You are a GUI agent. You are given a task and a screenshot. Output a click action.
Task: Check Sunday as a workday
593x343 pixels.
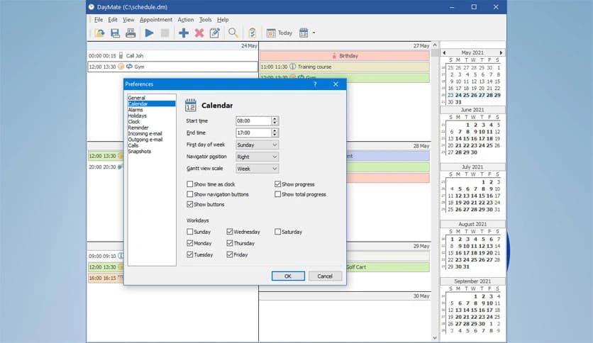[190, 232]
